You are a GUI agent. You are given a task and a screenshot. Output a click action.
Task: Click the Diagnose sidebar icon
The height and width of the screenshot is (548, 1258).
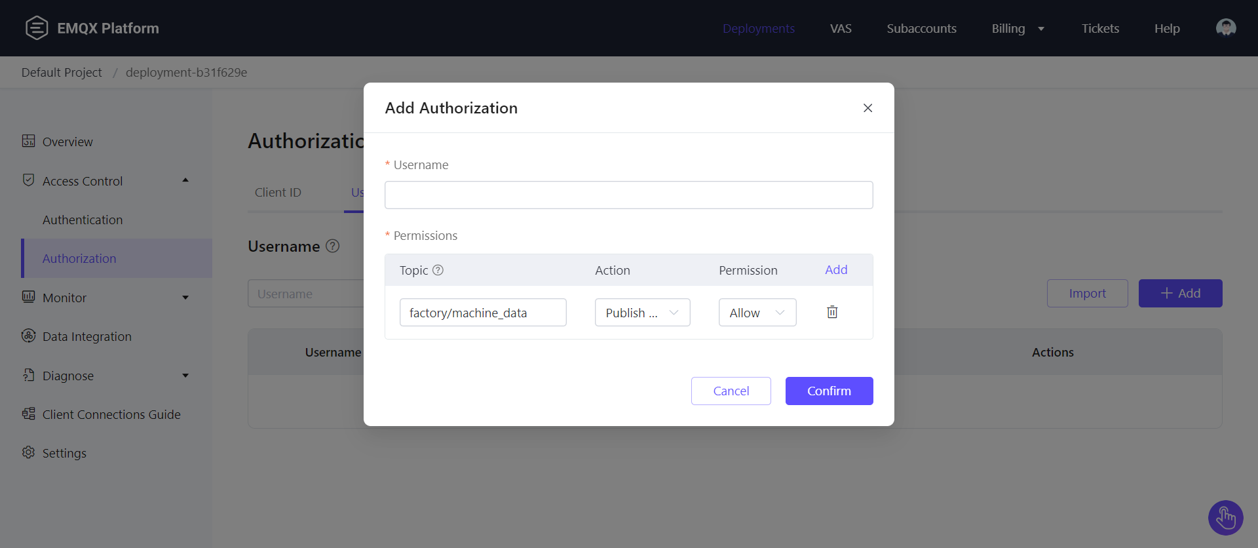click(x=28, y=375)
